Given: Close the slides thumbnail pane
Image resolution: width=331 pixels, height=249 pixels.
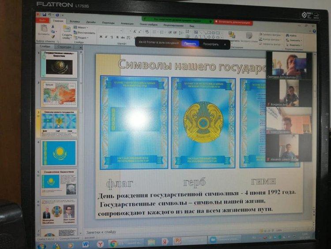Looking at the screenshot, I should (81, 48).
